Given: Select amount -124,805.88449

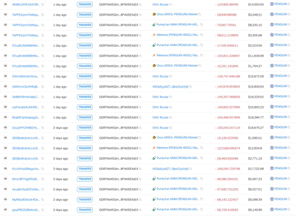Looking at the screenshot, I should point(227,4).
